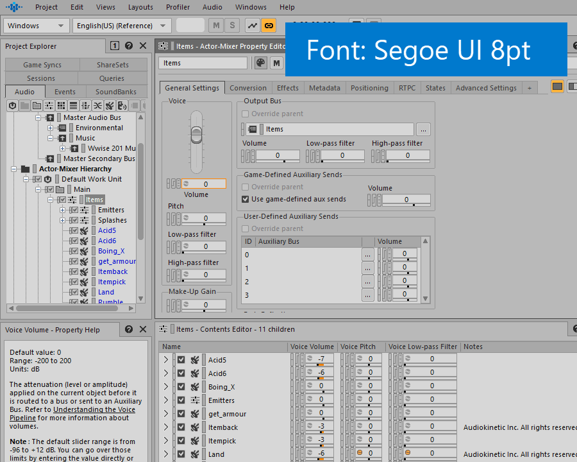
Task: Toggle the Itemback checkbox in the Contents Editor
Action: [x=181, y=427]
